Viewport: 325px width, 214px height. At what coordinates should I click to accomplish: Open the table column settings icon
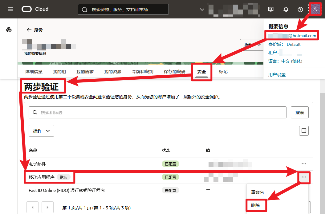tap(304, 131)
